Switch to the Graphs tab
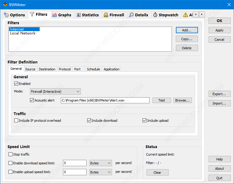The image size is (234, 184). [63, 15]
